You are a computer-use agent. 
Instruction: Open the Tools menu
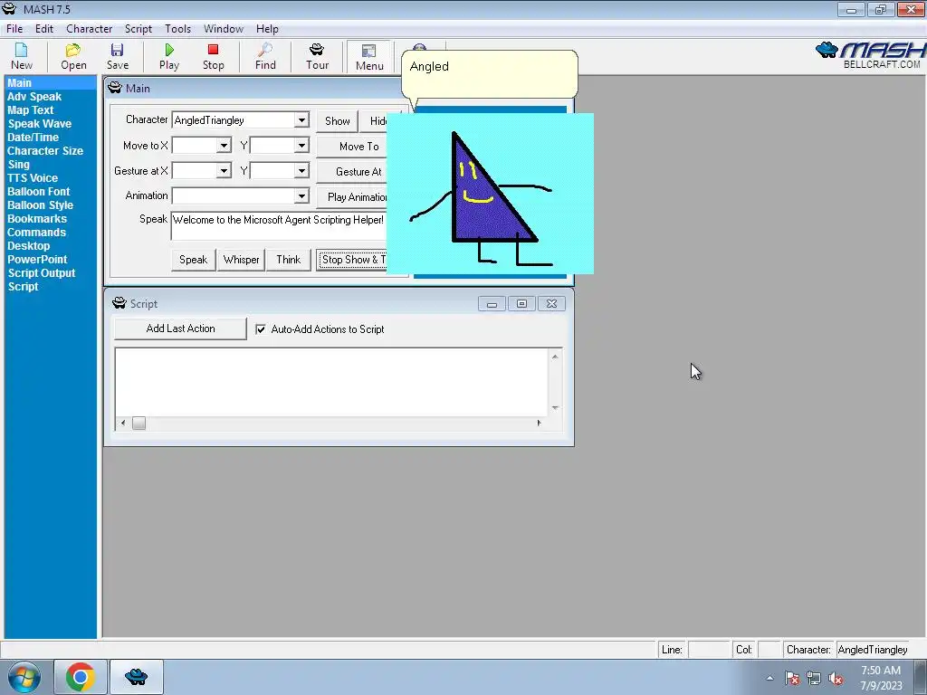pos(178,28)
